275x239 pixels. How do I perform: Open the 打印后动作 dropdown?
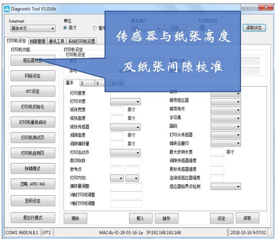125,152
